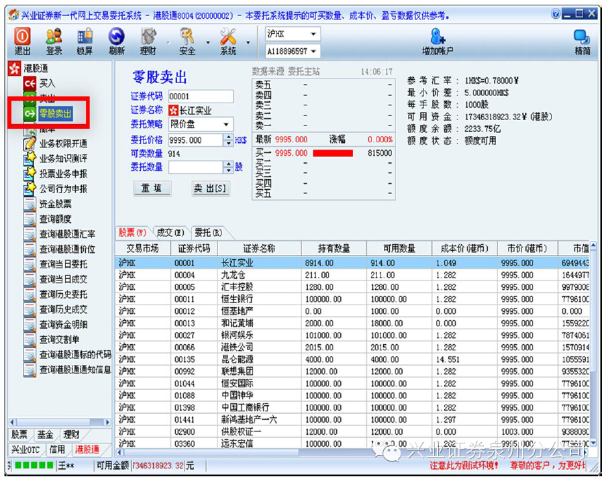Viewport: 606px width, 481px height.
Task: Click the 重填 reset button
Action: (152, 189)
